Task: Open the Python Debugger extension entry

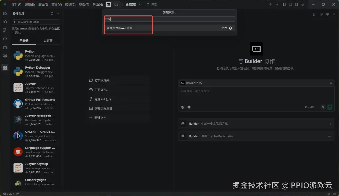Action: click(x=36, y=72)
